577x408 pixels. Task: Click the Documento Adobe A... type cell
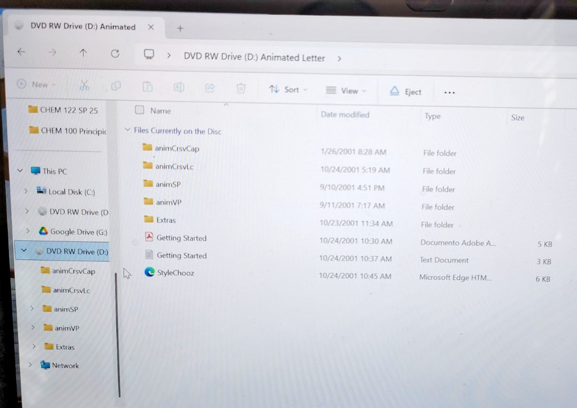pos(458,243)
